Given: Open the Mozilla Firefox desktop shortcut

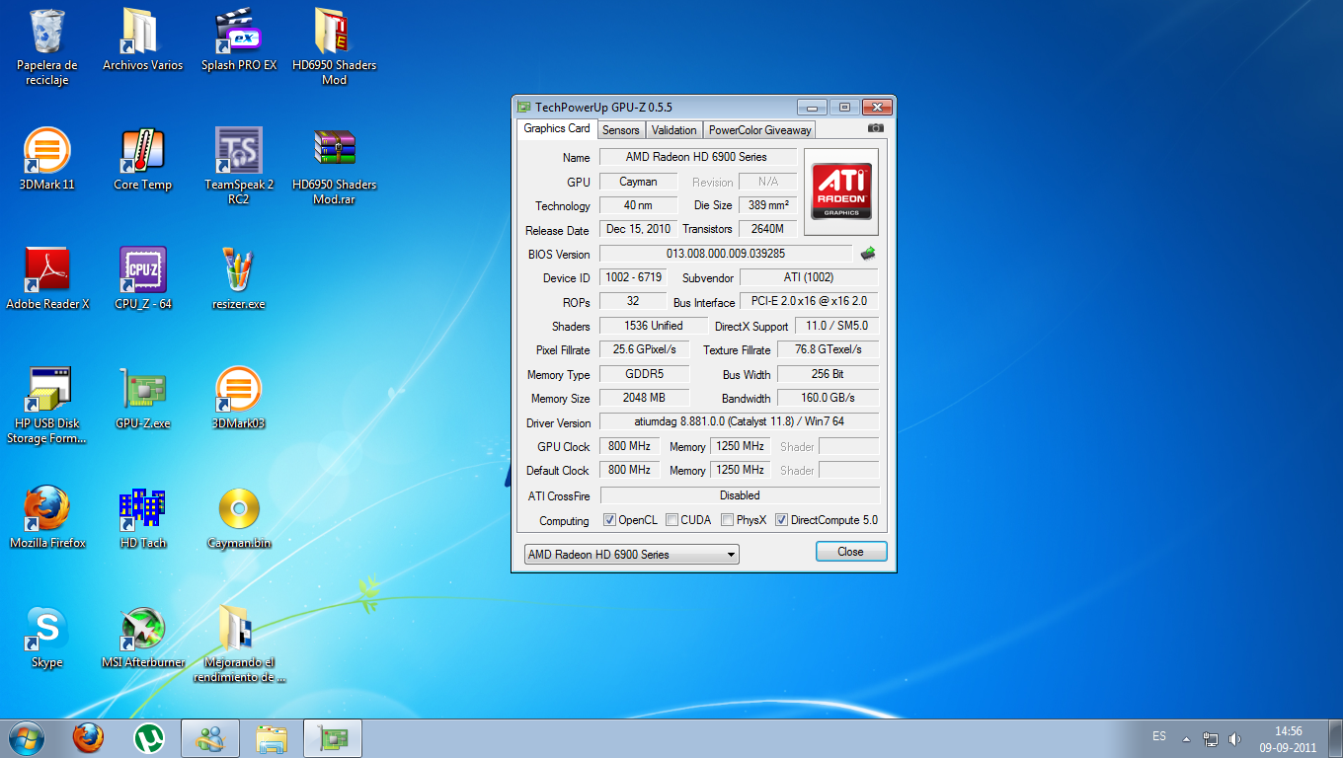Looking at the screenshot, I should pyautogui.click(x=47, y=517).
